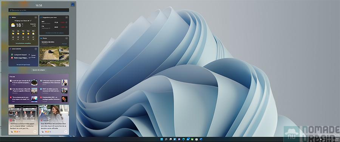Click the Semaine dernière photos heading
Image resolution: width=340 pixels, height=142 pixels.
48,42
